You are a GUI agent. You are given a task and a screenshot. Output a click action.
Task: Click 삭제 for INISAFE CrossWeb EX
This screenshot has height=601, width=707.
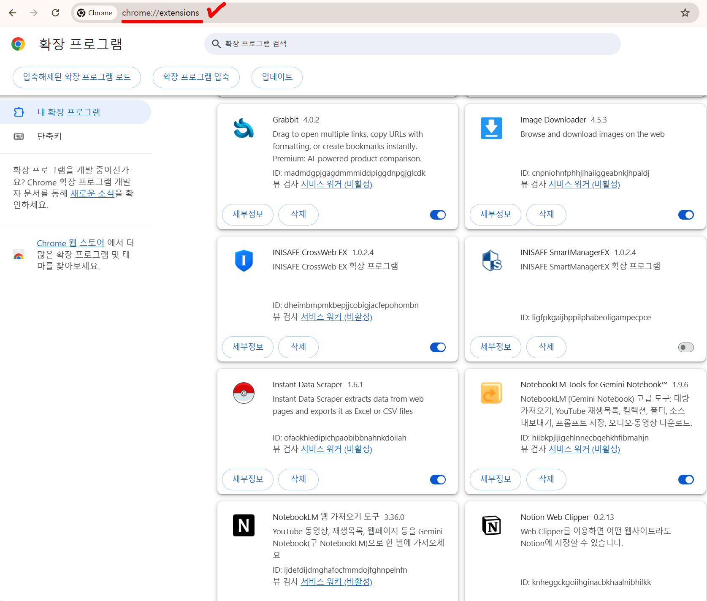click(x=298, y=347)
